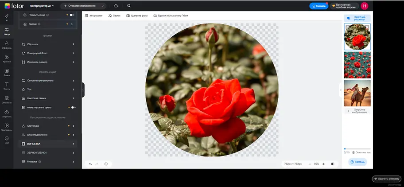Select the Настр adjustments sidebar icon

pos(7,31)
